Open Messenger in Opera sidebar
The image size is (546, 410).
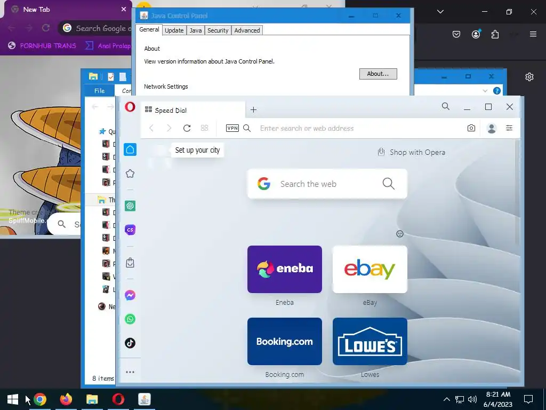[x=130, y=295]
